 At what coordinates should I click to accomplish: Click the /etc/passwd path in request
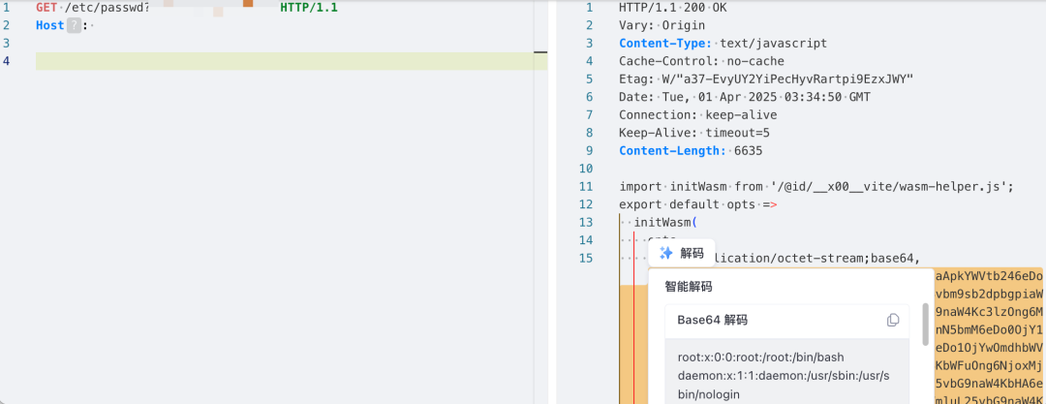click(x=107, y=7)
